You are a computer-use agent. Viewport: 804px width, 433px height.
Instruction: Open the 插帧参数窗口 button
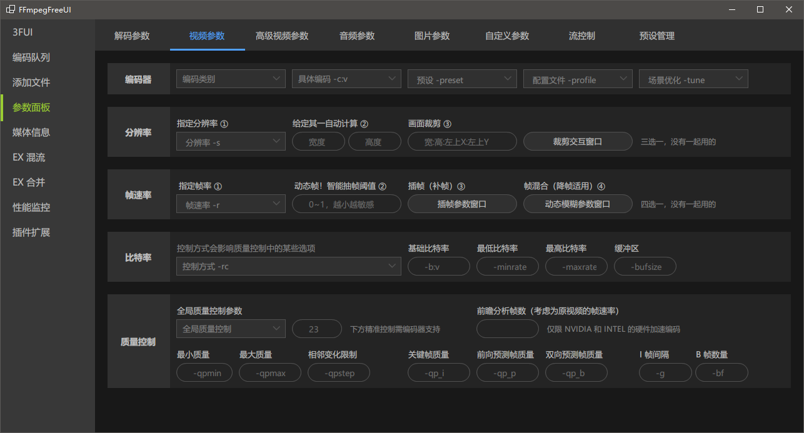462,204
